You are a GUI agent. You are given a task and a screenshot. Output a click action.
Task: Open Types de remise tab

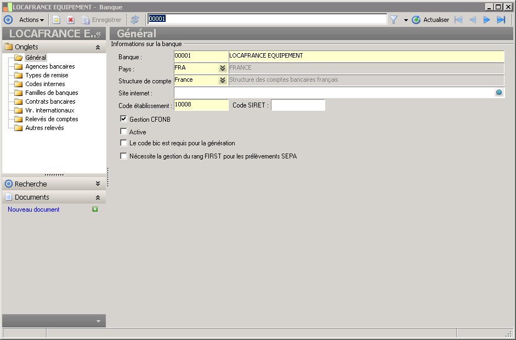click(47, 75)
